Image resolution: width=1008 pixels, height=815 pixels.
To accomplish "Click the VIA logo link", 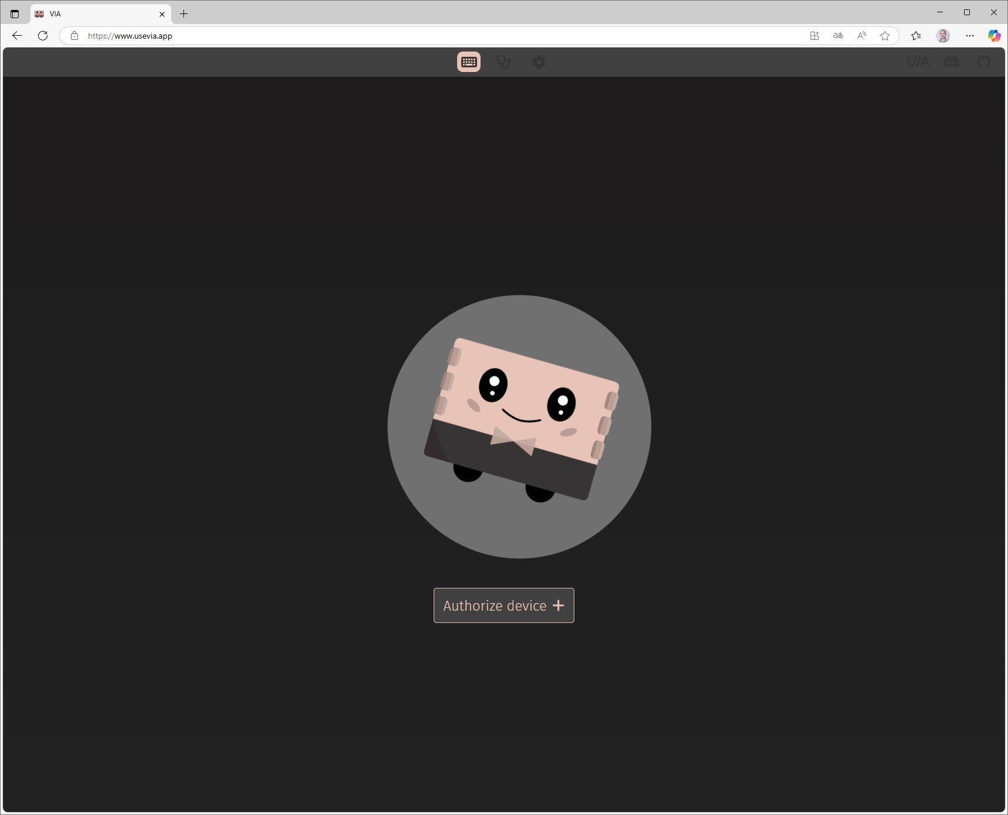I will pos(918,62).
